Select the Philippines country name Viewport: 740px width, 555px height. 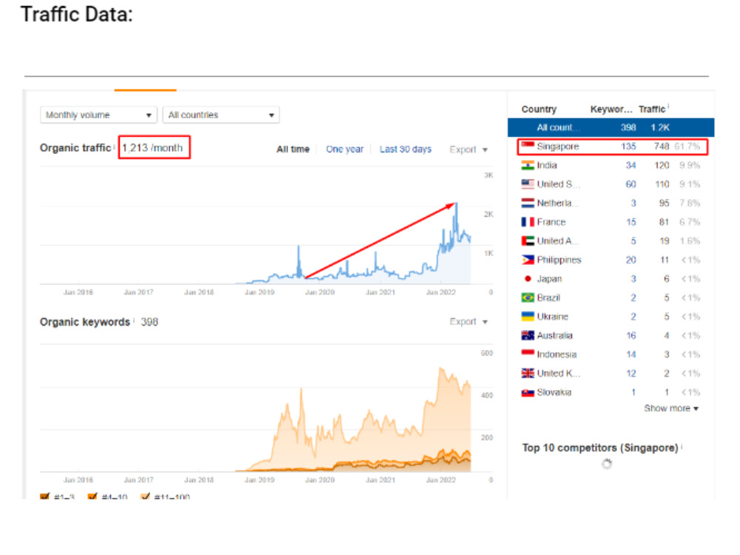click(x=559, y=260)
